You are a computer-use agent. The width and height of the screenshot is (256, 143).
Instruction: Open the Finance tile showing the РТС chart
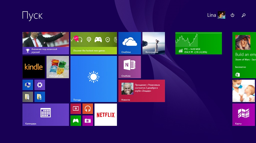198,43
